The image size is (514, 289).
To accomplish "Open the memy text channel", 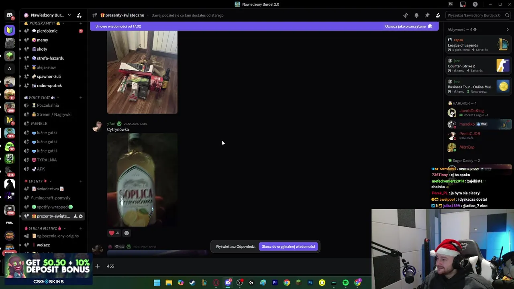I will pos(53,40).
